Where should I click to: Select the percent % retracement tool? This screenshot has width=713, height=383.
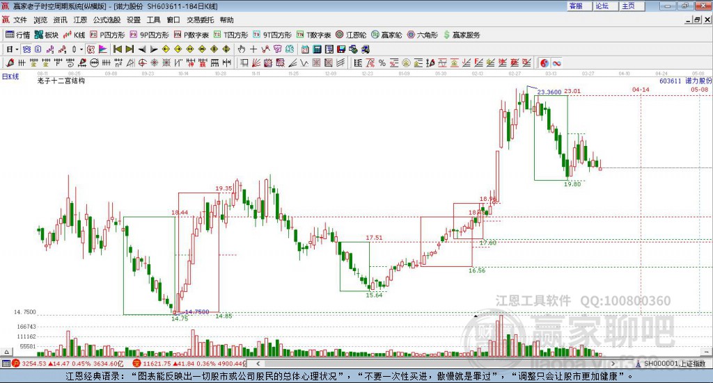pos(382,63)
